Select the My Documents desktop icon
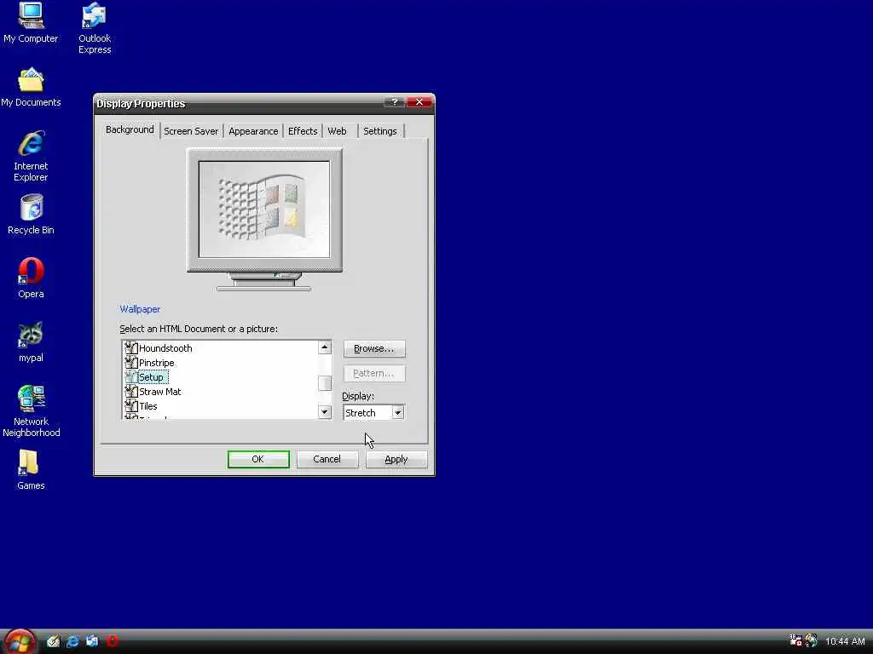873x654 pixels. tap(31, 87)
